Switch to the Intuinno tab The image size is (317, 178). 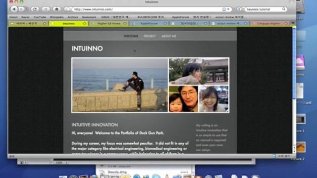[69, 24]
